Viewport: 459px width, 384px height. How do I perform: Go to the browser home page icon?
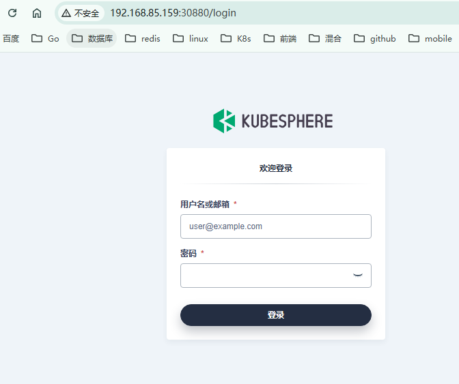point(37,13)
